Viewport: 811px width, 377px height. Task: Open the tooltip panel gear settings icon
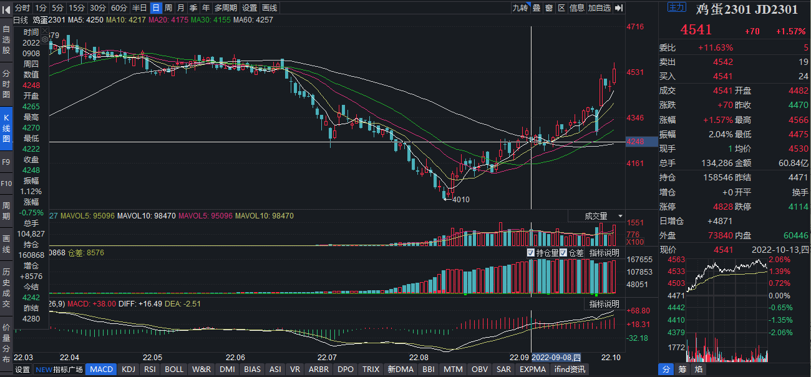click(45, 39)
